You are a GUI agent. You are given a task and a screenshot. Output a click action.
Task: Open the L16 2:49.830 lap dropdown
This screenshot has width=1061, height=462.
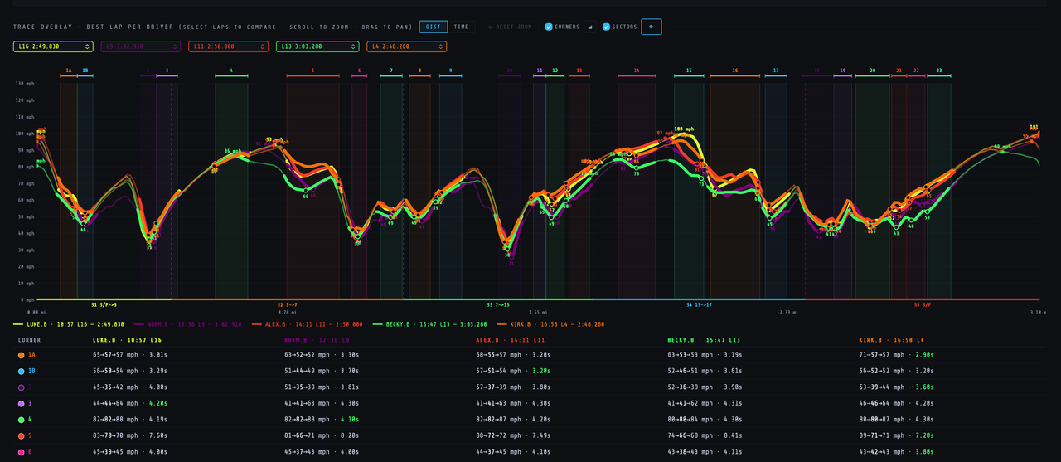[53, 47]
